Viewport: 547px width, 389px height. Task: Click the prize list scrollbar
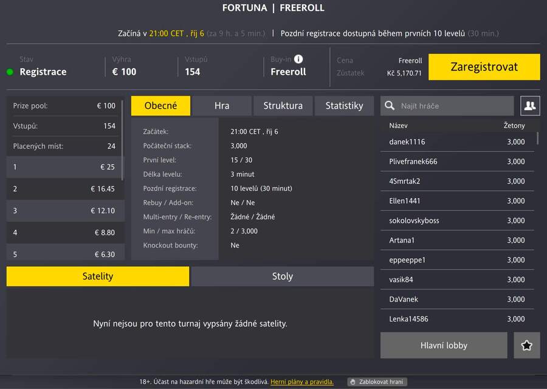pos(122,140)
